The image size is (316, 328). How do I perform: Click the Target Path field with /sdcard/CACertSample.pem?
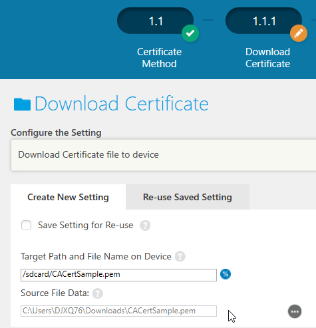coord(118,275)
